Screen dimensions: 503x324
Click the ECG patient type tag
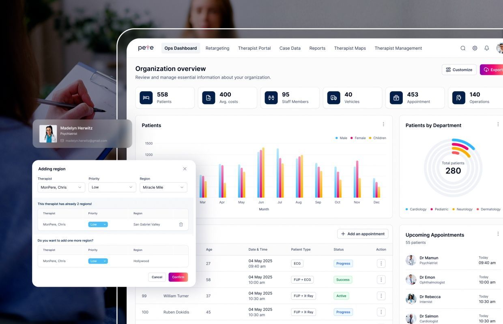click(x=297, y=263)
